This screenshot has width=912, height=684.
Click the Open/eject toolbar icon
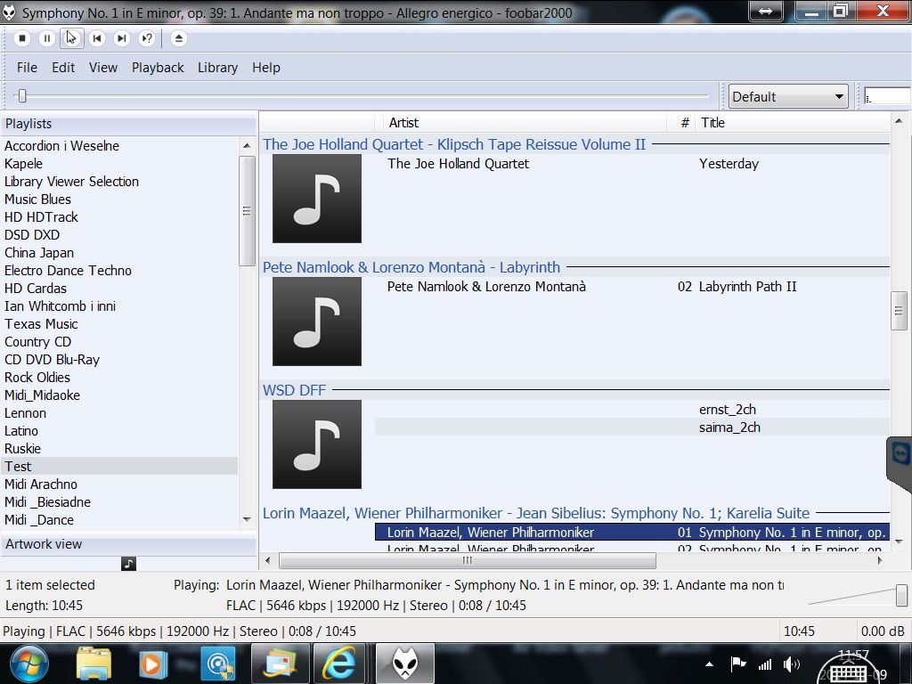178,38
